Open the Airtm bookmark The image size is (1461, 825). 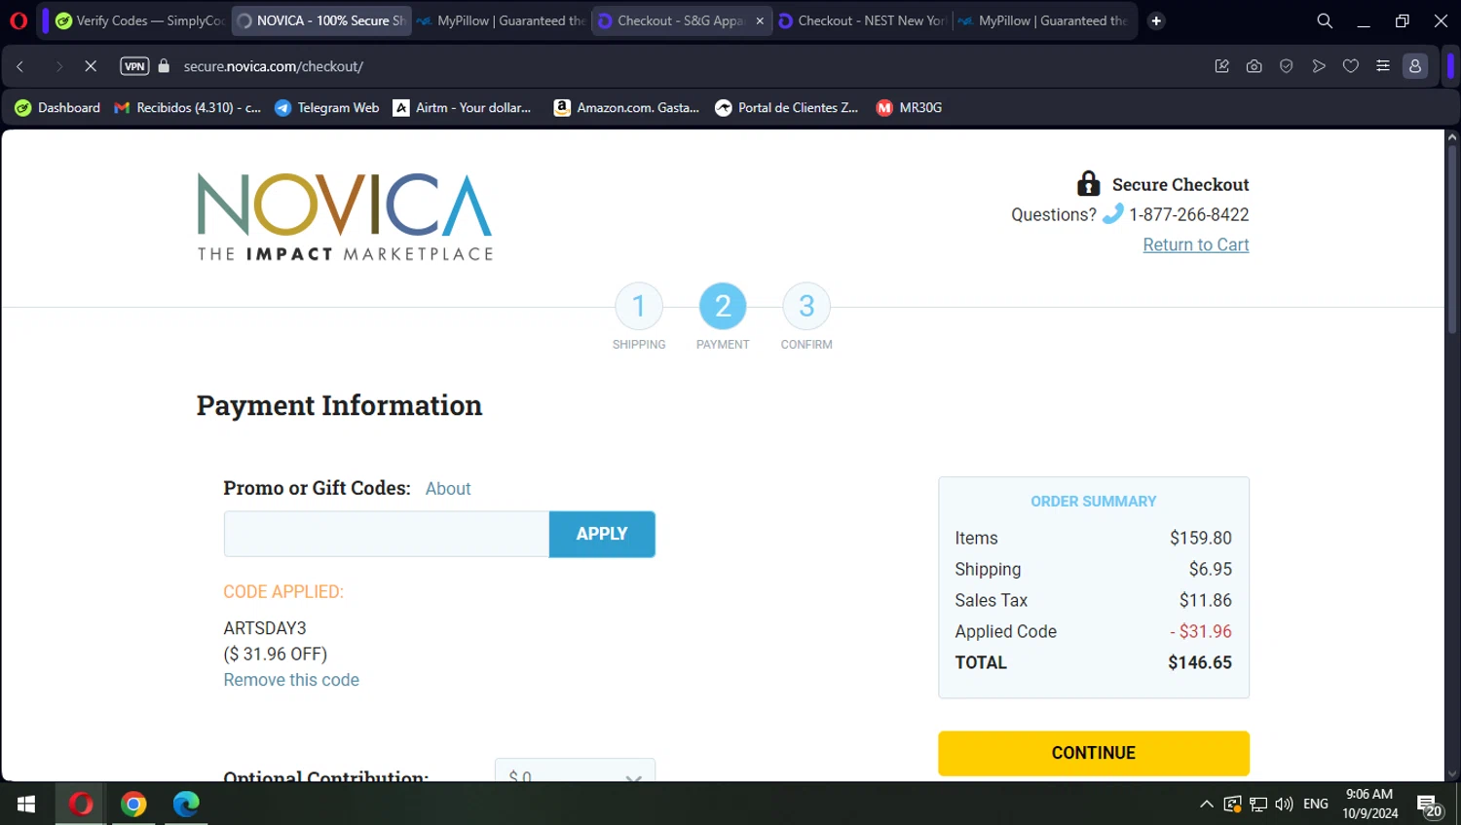point(463,108)
